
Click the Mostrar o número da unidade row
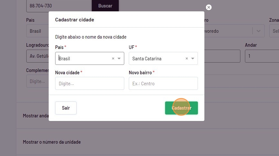pyautogui.click(x=52, y=142)
